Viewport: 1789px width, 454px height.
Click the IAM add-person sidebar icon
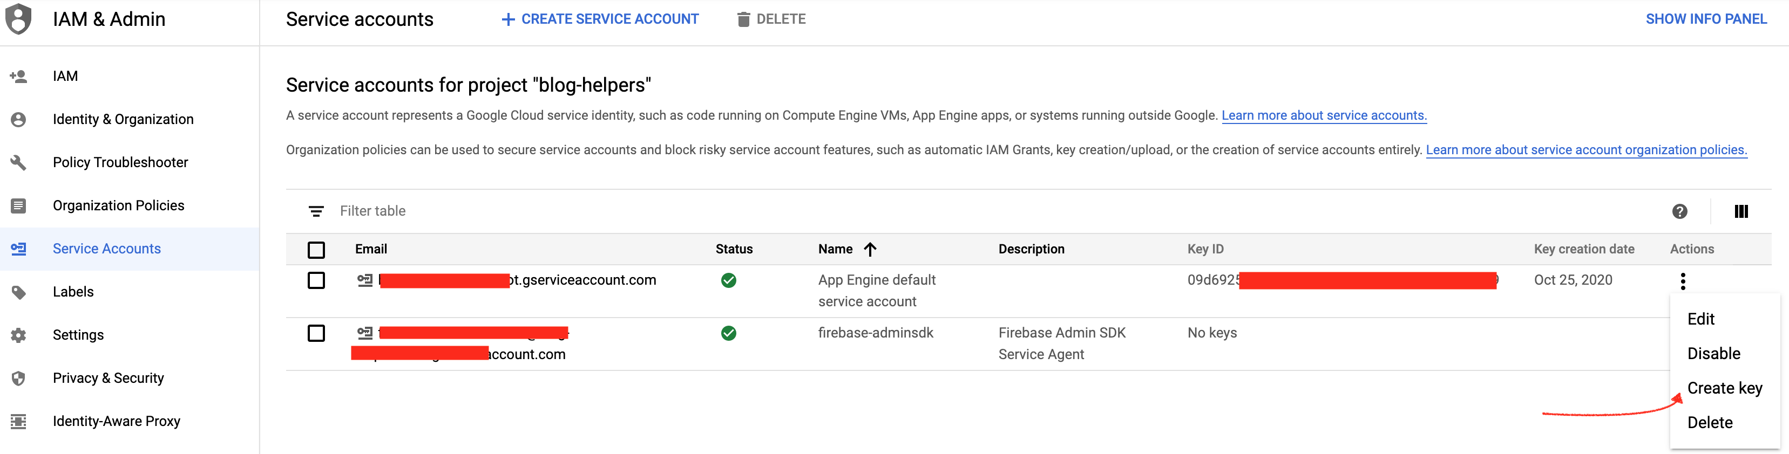click(x=18, y=77)
